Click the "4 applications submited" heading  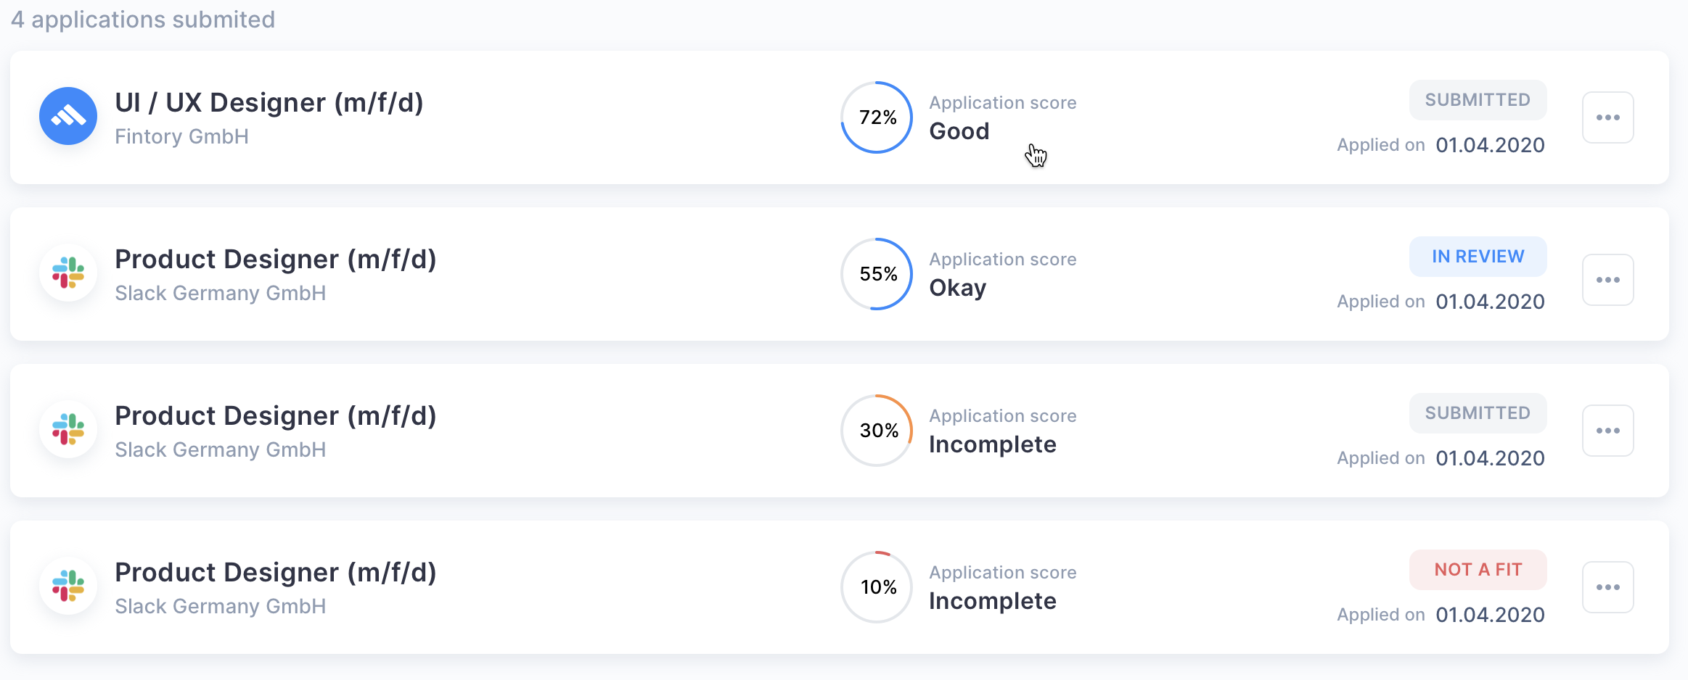143,20
